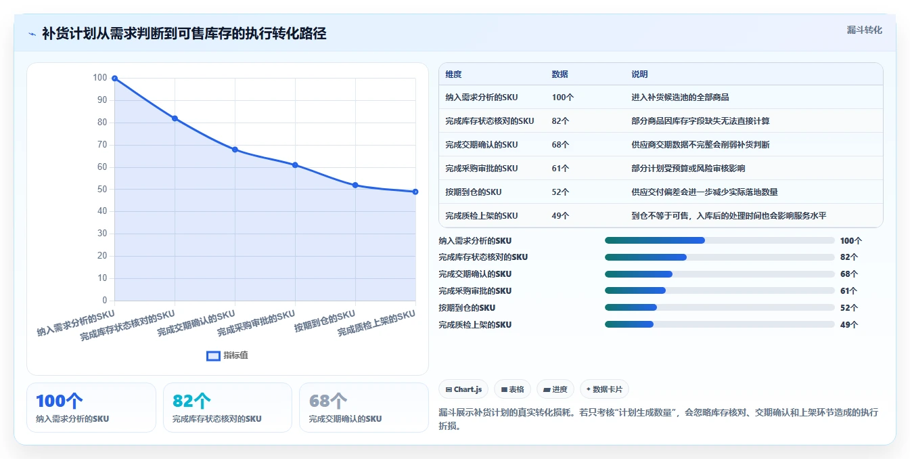Click the icon in the Chart.js chip
Screen dimensions: 910x459
pos(449,389)
